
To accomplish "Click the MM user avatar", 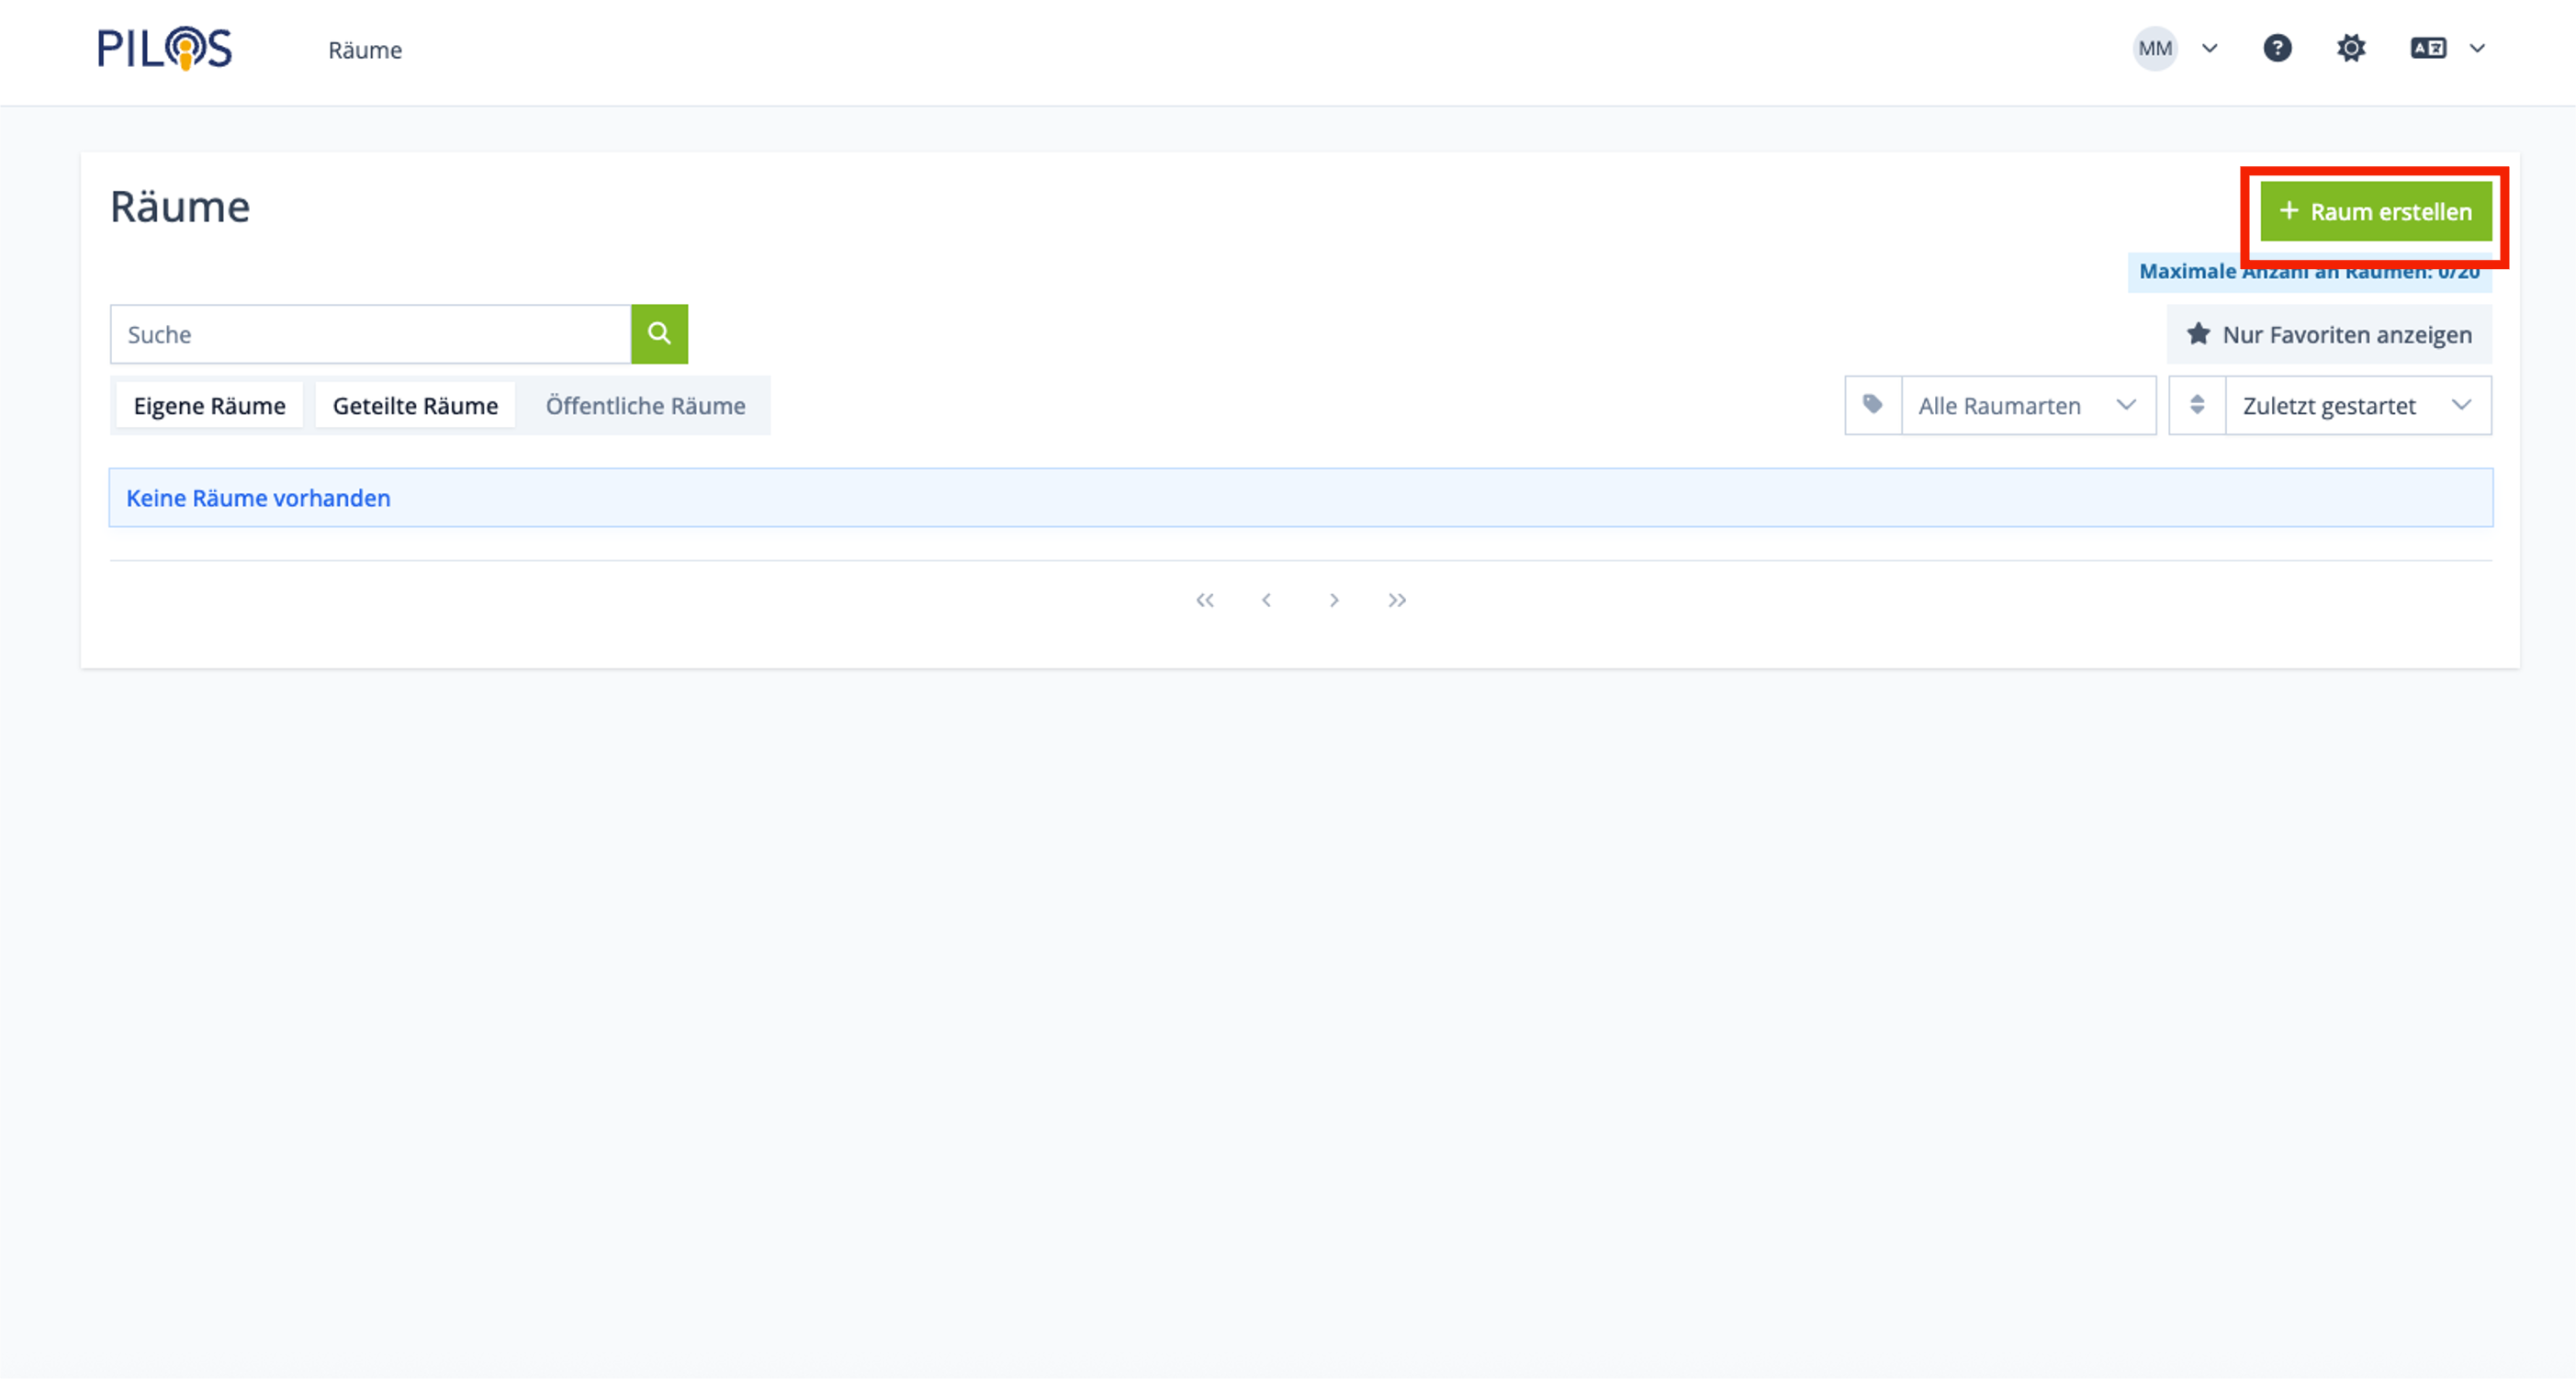I will pyautogui.click(x=2155, y=48).
